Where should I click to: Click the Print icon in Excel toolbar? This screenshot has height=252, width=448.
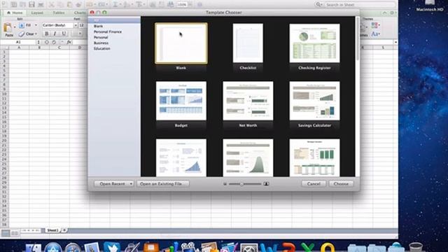(41, 5)
